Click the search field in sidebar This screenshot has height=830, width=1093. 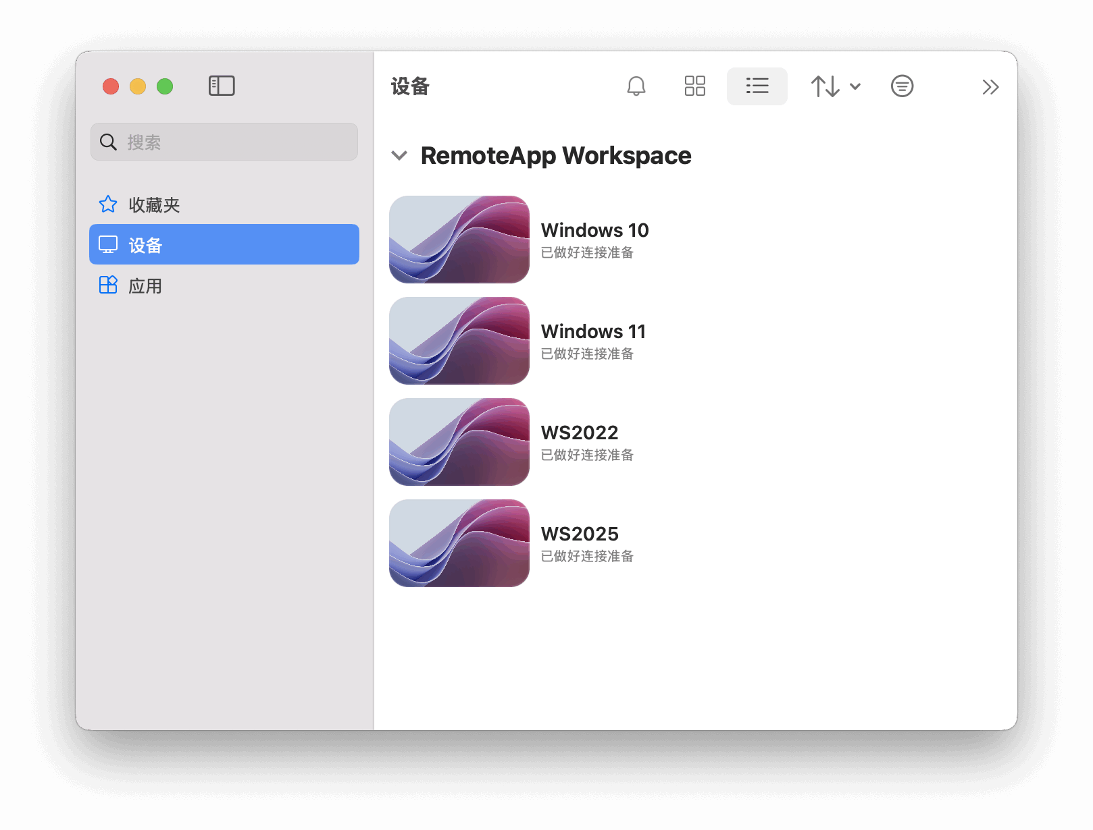pos(224,142)
